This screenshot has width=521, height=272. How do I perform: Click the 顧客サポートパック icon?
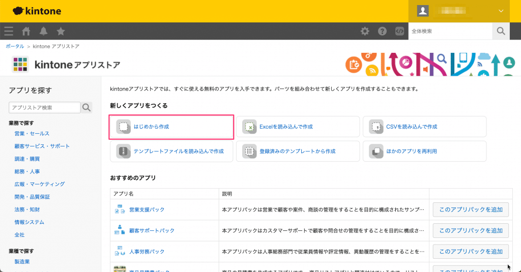120,230
